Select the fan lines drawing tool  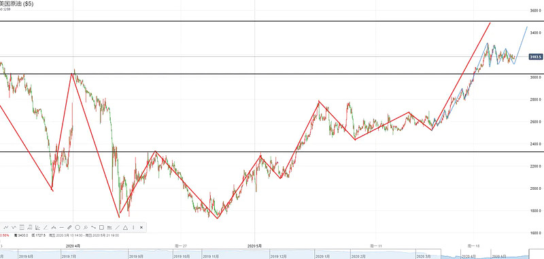coord(37,228)
